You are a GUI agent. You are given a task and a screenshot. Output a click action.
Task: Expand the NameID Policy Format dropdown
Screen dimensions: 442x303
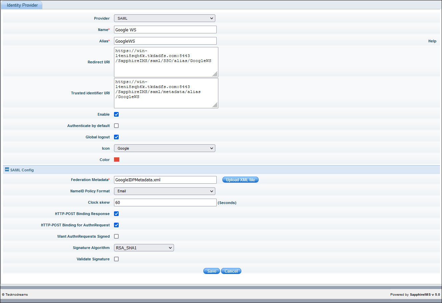click(164, 191)
